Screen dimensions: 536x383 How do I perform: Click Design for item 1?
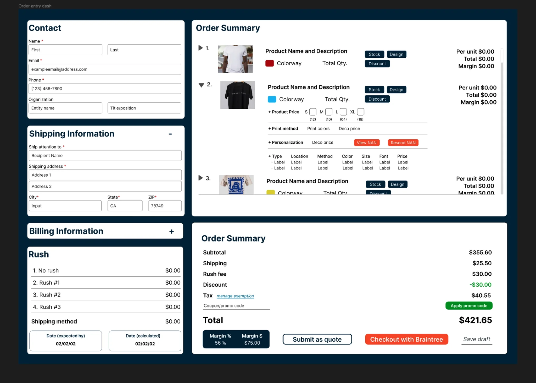coord(397,54)
